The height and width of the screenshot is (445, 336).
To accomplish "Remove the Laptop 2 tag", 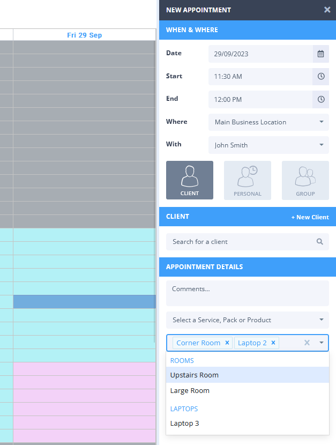I will pos(273,343).
